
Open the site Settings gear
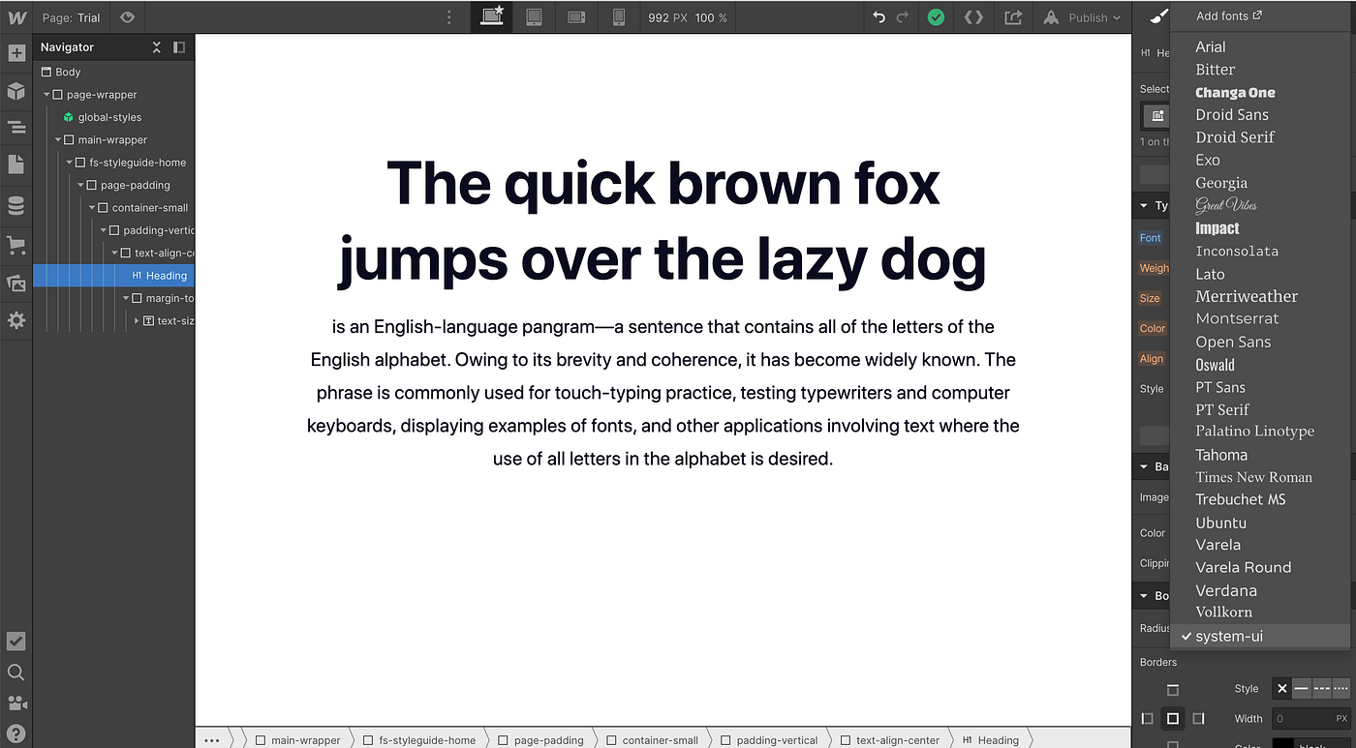(x=16, y=320)
